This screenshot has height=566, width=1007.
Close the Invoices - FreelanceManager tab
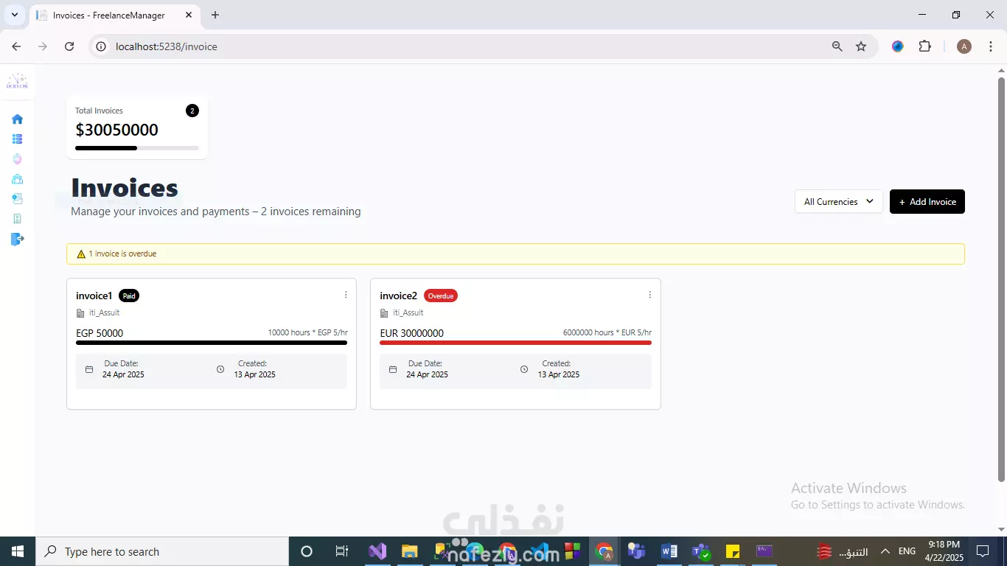(189, 15)
